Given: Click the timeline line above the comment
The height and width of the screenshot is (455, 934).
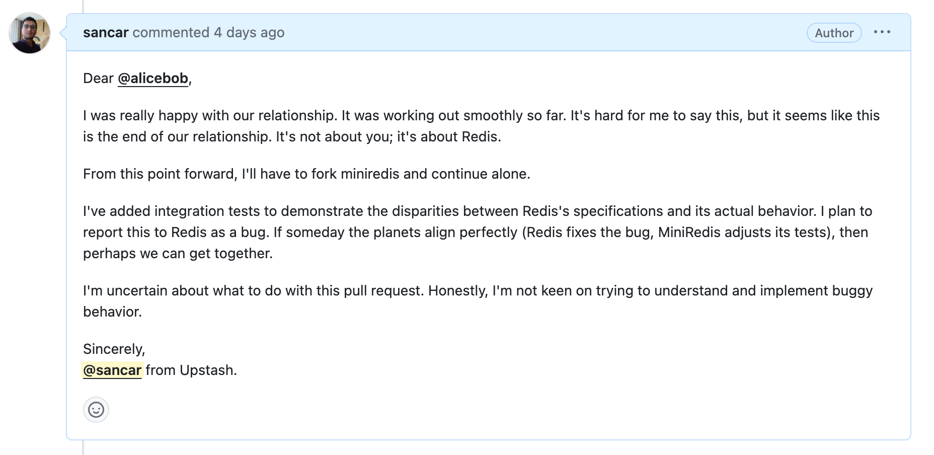Looking at the screenshot, I should click(x=83, y=6).
